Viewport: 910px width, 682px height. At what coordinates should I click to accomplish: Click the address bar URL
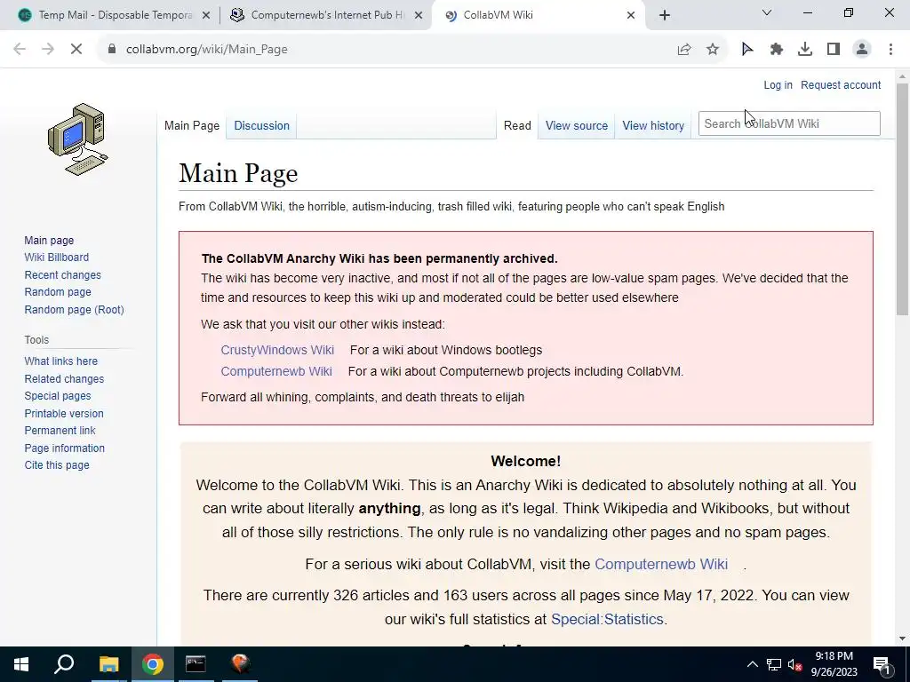(x=206, y=50)
